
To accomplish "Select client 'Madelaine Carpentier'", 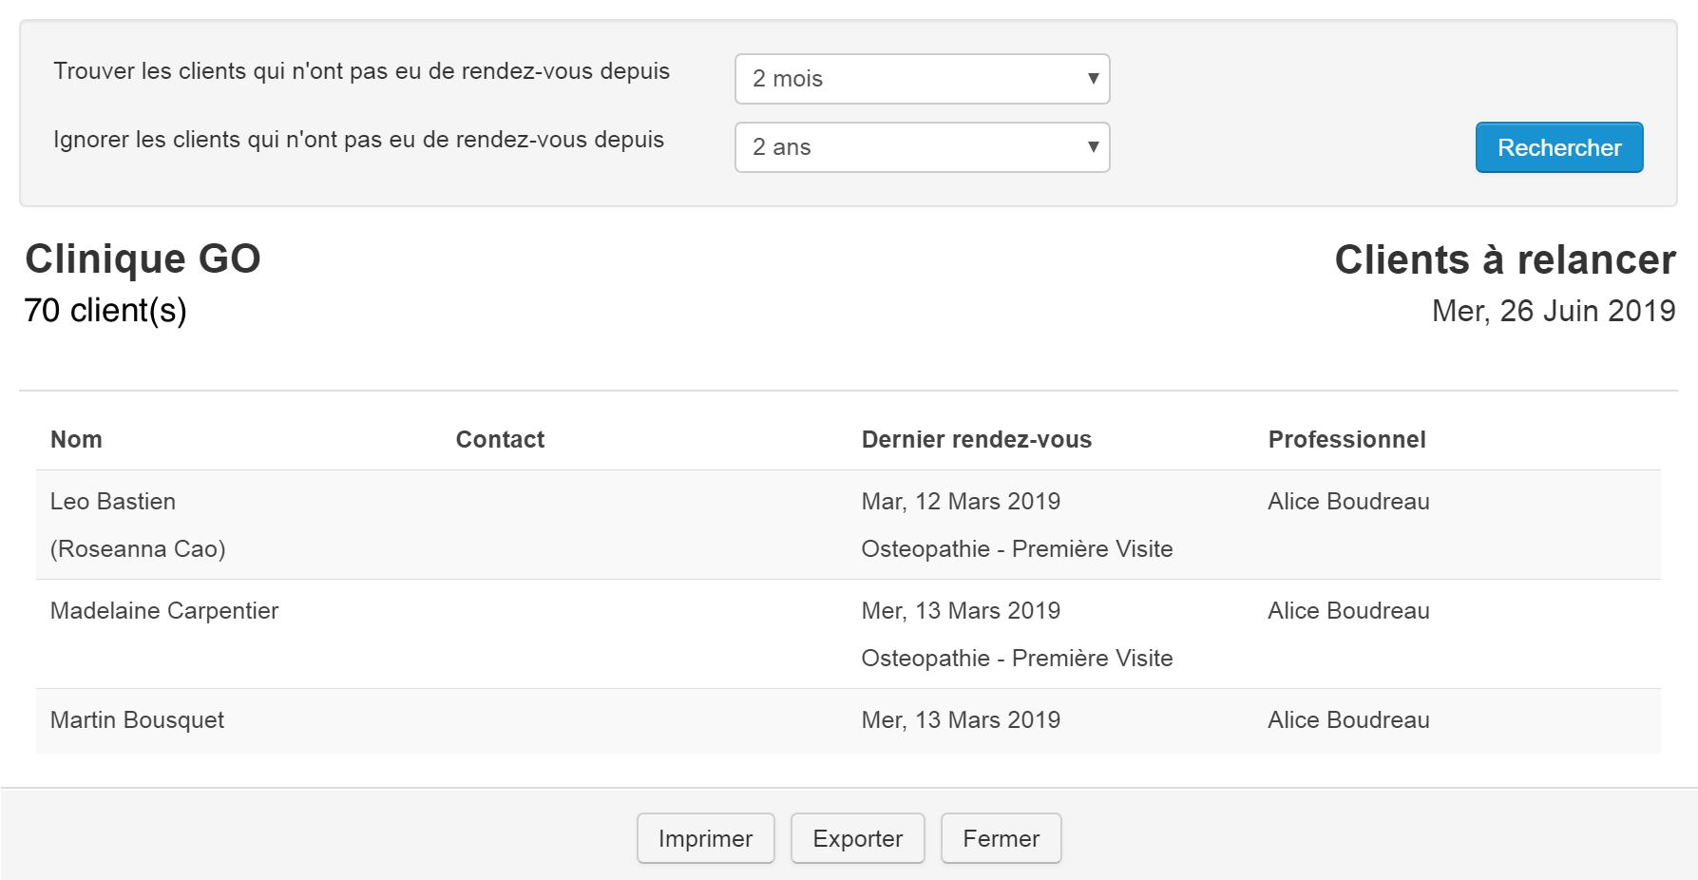I will click(164, 610).
